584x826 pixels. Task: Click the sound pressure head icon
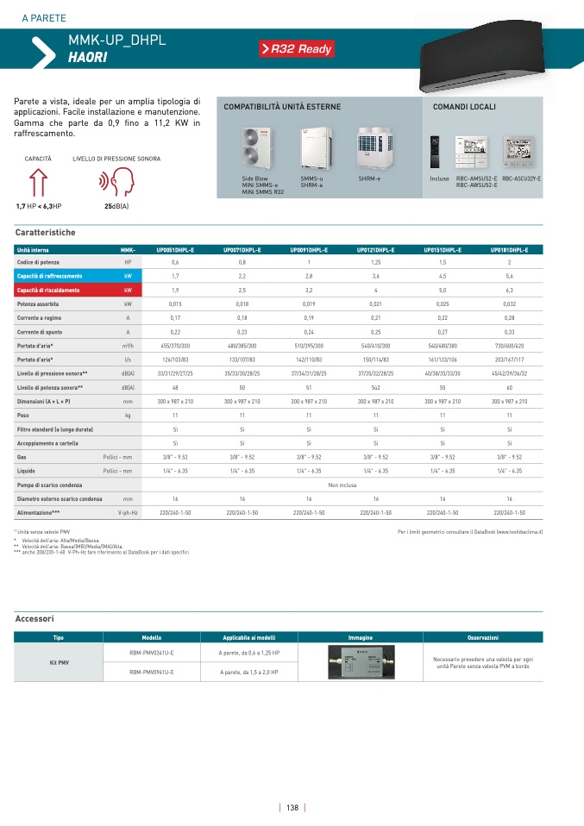[116, 183]
